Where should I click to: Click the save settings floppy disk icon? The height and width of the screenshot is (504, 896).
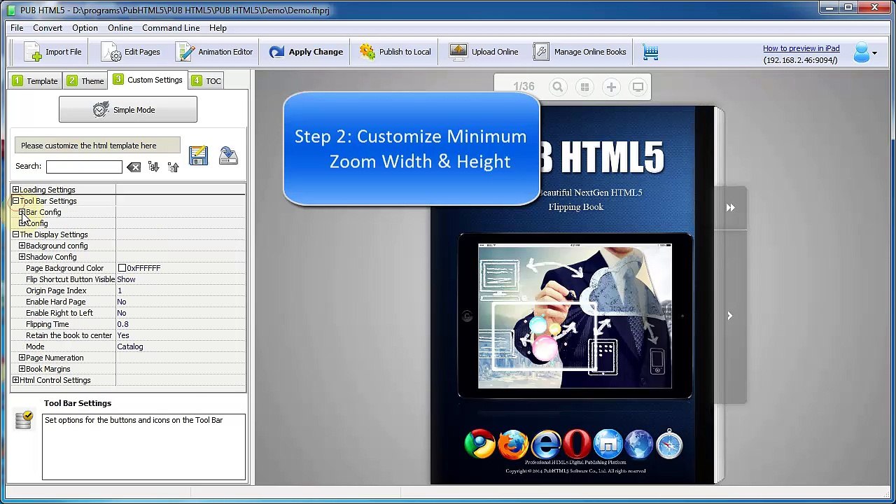[x=198, y=155]
